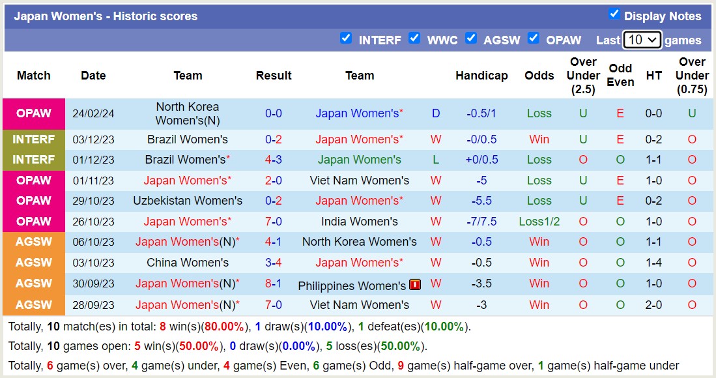Uncheck the INTERF filter checkbox
Screen dimensions: 716x378
[346, 38]
